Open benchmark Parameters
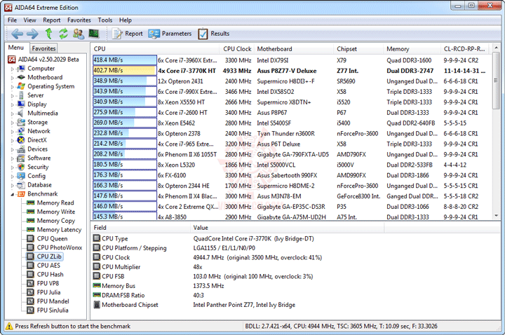Image resolution: width=505 pixels, height=335 pixels. (170, 34)
